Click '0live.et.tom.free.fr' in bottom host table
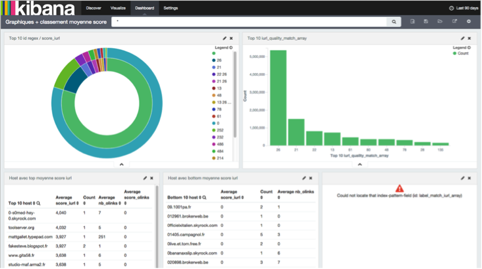 [x=184, y=244]
